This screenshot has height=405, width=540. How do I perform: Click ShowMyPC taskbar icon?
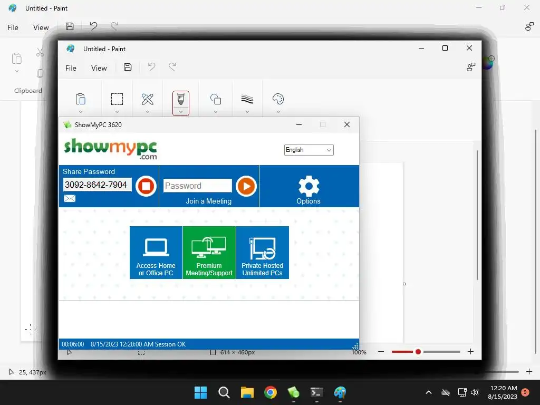(293, 392)
